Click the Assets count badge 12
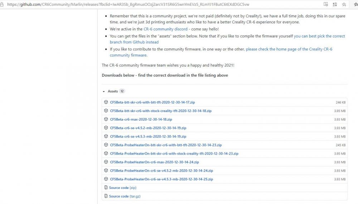This screenshot has height=204, width=358. (122, 91)
